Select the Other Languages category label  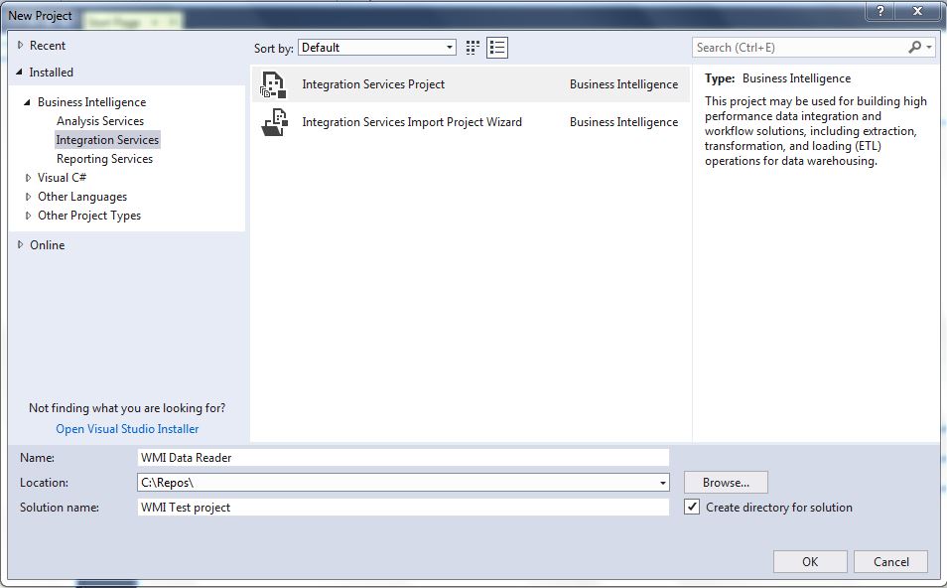tap(82, 197)
